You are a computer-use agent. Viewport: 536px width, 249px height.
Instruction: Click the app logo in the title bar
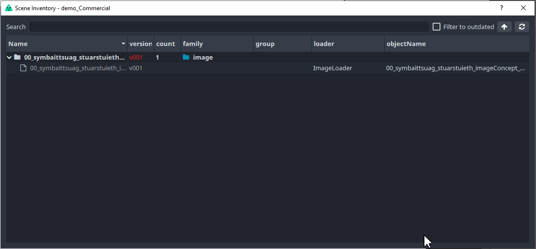click(8, 8)
